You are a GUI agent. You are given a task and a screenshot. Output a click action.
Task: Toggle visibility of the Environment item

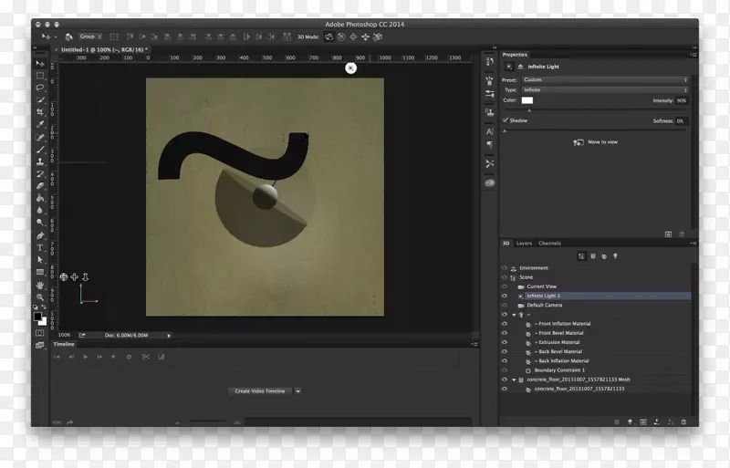(504, 268)
